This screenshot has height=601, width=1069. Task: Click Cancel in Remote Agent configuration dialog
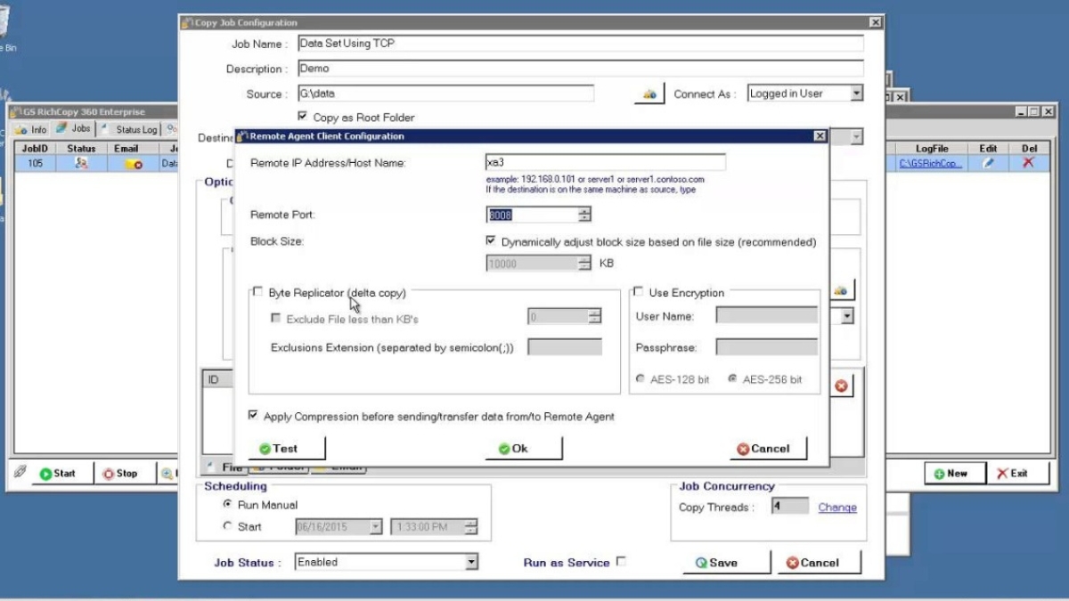pos(768,448)
